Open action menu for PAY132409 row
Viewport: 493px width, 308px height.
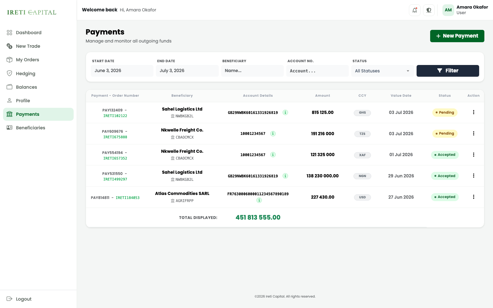474,112
